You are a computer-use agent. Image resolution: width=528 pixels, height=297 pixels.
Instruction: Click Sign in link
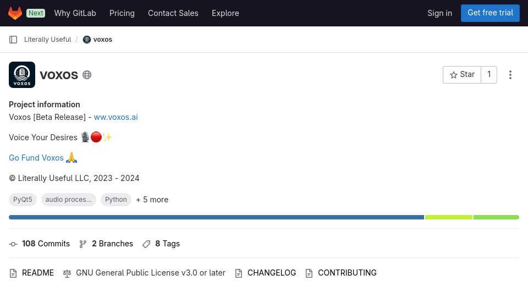pyautogui.click(x=440, y=13)
